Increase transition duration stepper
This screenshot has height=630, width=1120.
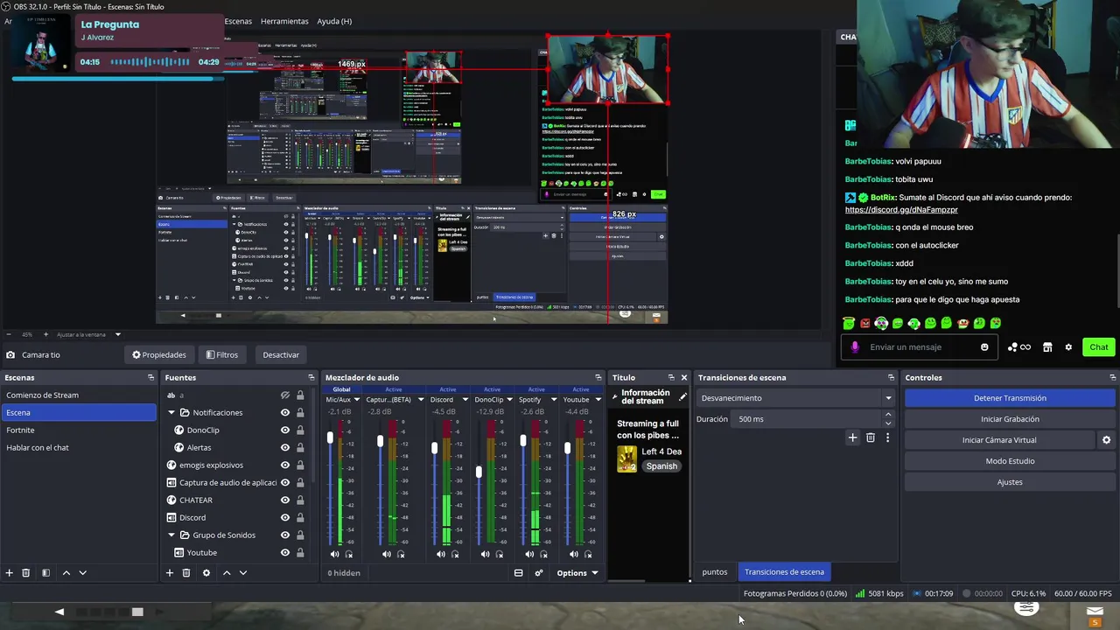(x=888, y=415)
